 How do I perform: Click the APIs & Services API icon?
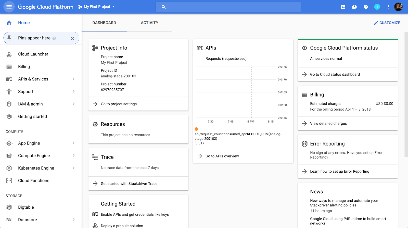9,79
